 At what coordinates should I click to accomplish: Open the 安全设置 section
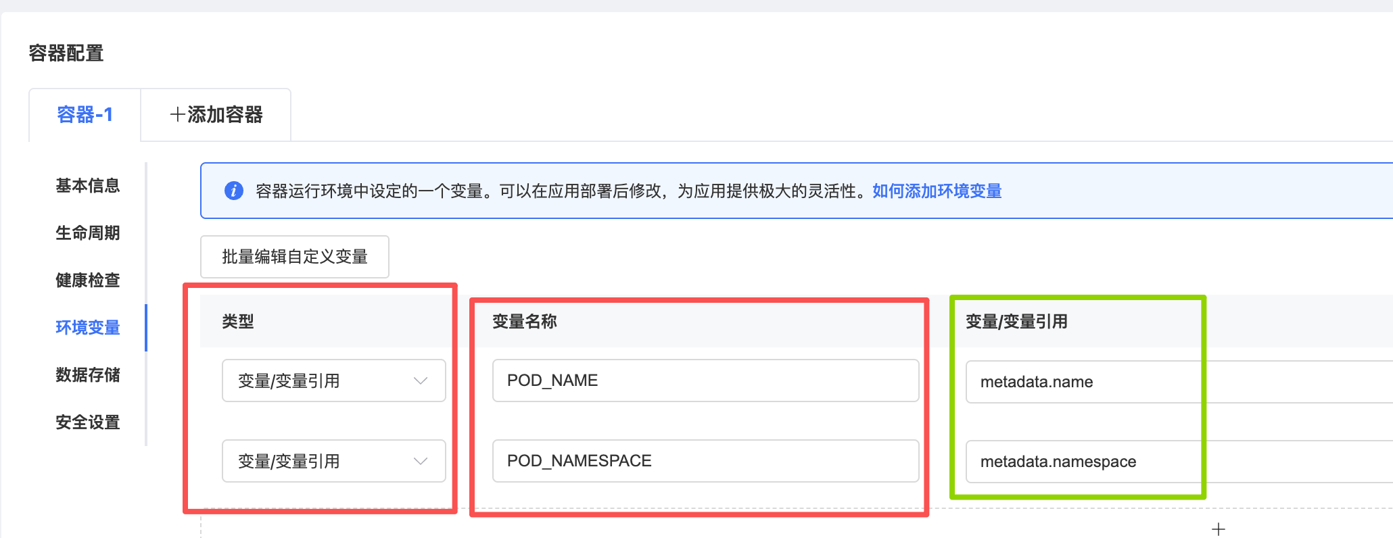(x=87, y=422)
